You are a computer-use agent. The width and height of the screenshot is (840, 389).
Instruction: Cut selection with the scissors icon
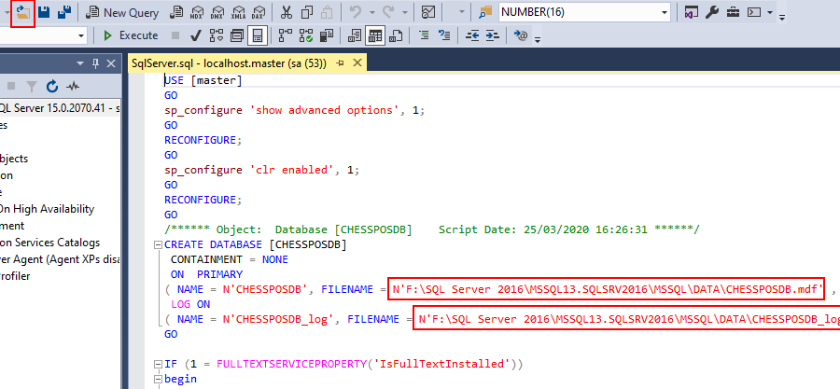coord(287,13)
